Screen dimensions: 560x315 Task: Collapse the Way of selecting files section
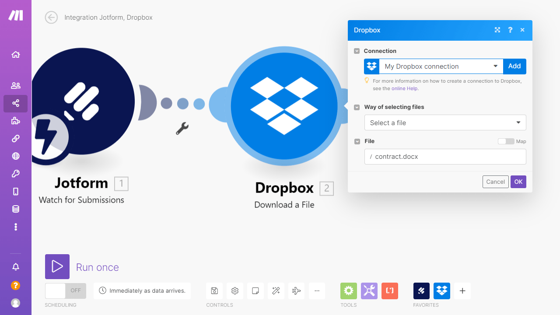pos(357,107)
